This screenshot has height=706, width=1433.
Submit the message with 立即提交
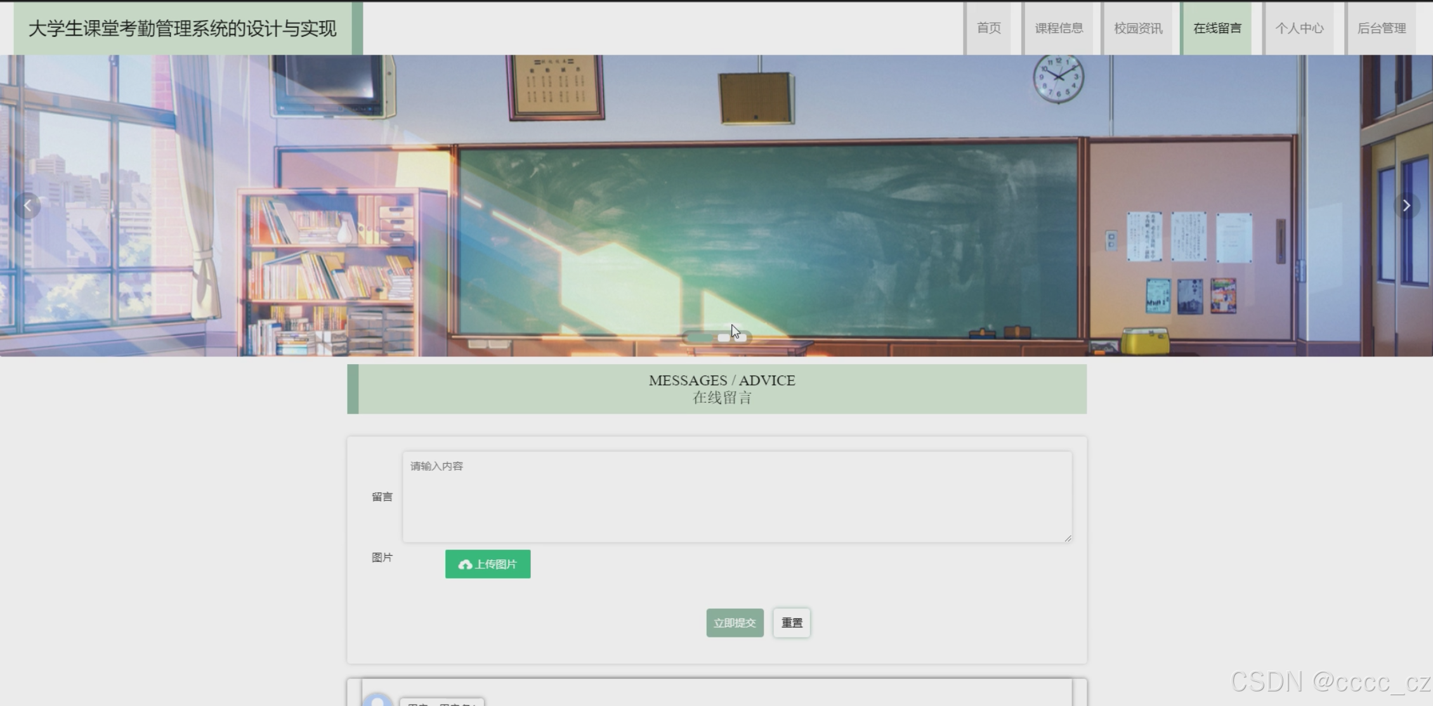pyautogui.click(x=735, y=623)
